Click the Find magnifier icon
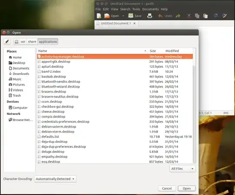The image size is (235, 195). [x=216, y=16]
